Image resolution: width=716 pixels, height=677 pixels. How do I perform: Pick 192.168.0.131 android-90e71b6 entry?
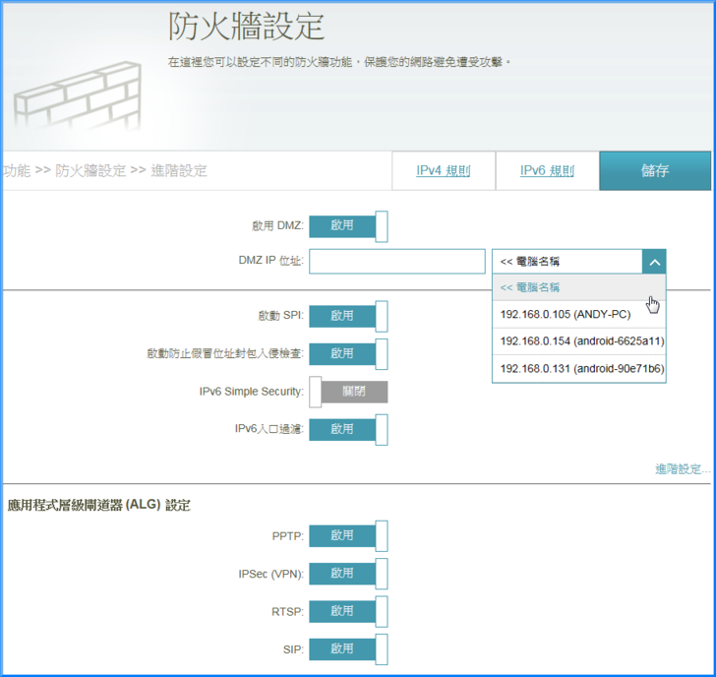coord(581,368)
